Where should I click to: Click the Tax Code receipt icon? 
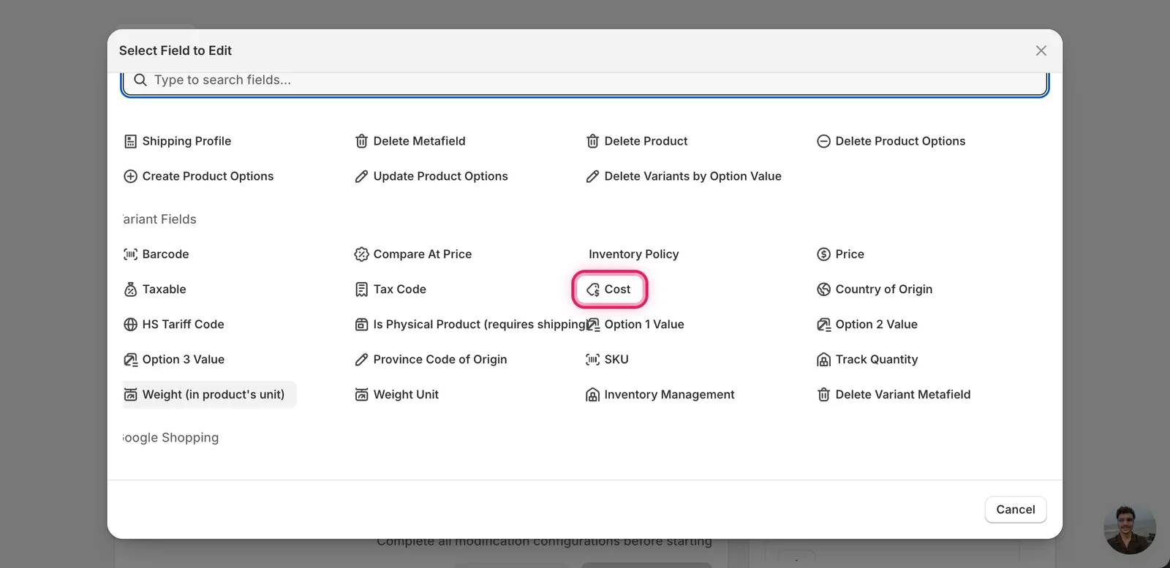click(x=361, y=289)
